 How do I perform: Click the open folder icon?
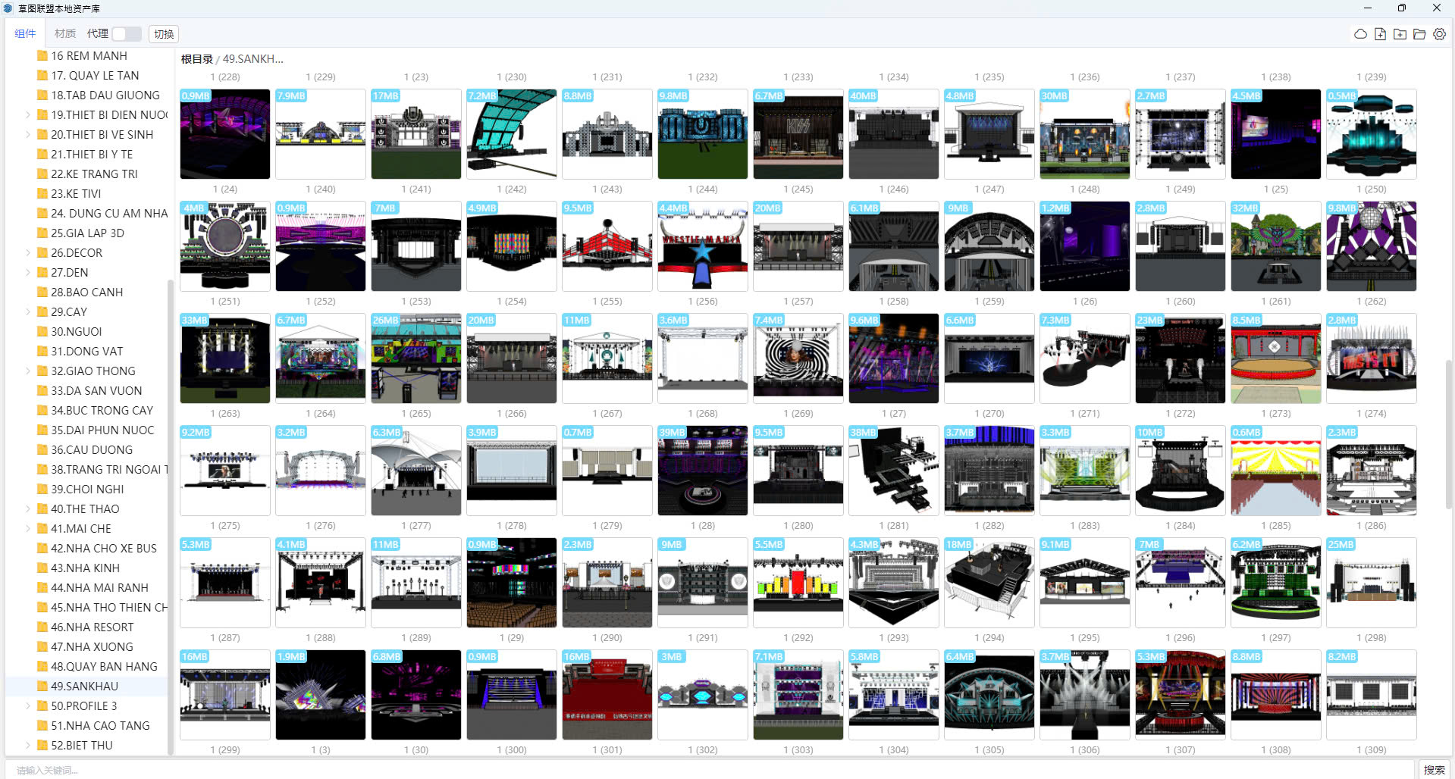[1419, 34]
